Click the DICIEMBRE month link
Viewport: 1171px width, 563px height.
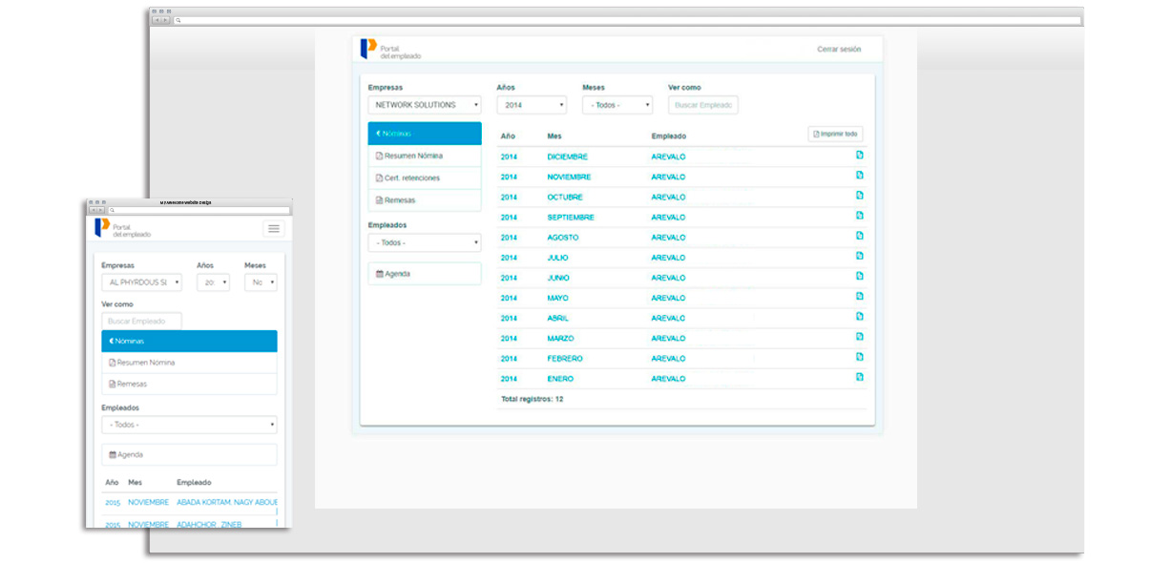(x=568, y=156)
